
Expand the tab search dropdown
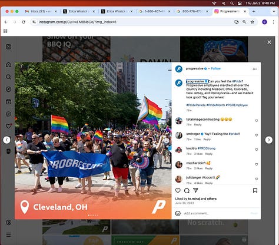tap(274, 11)
